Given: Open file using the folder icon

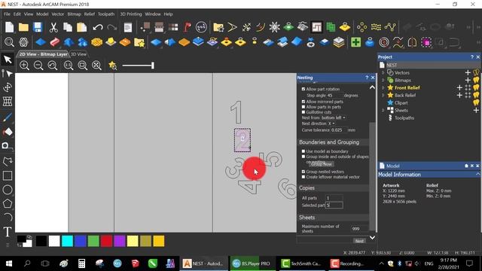Looking at the screenshot, I should (23, 27).
